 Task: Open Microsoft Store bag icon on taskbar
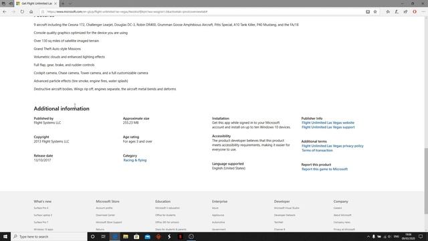[x=136, y=236]
